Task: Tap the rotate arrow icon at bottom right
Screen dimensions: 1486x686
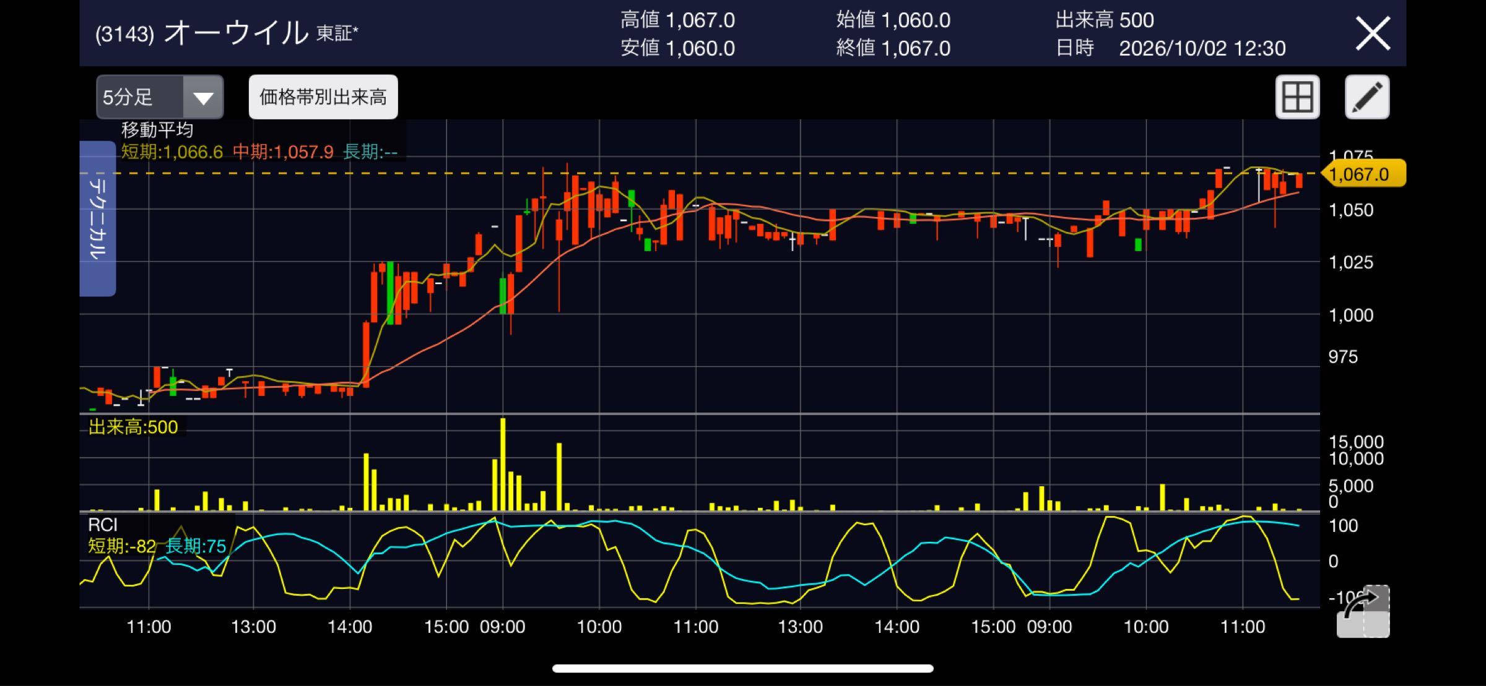Action: click(1363, 611)
